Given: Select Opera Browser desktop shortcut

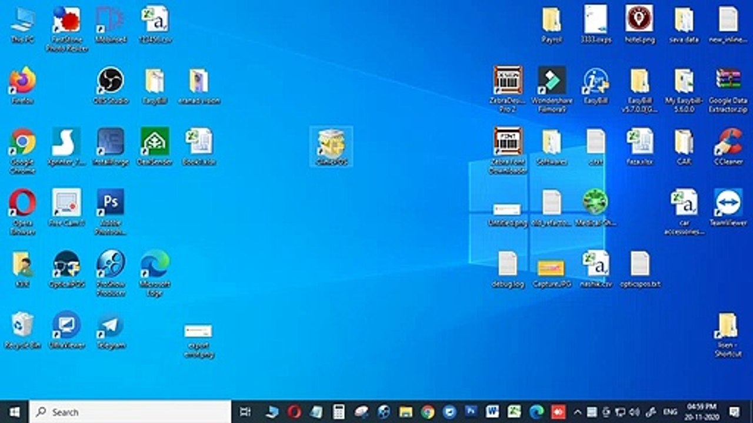Looking at the screenshot, I should (x=22, y=212).
